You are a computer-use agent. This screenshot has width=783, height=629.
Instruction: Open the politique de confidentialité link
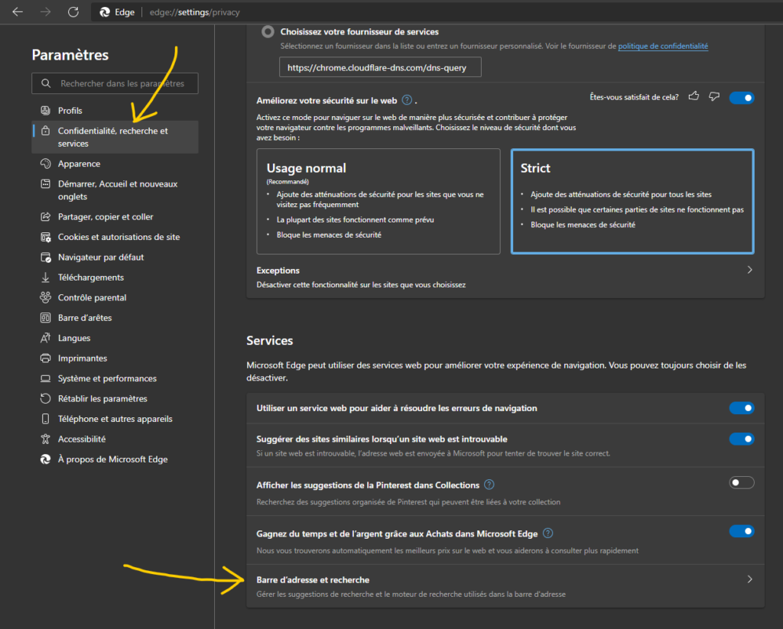[663, 46]
